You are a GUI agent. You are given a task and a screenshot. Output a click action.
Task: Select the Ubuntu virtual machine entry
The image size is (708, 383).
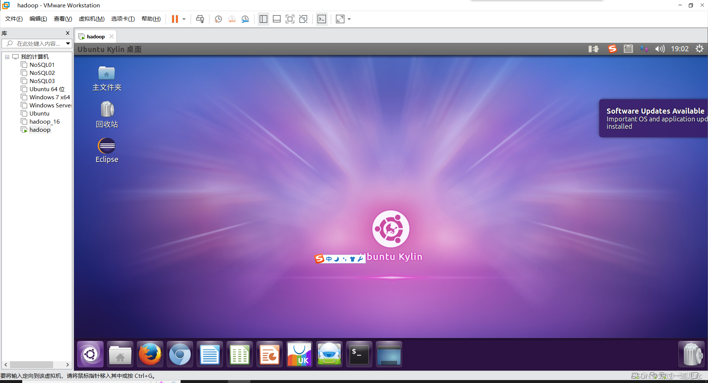pyautogui.click(x=39, y=114)
